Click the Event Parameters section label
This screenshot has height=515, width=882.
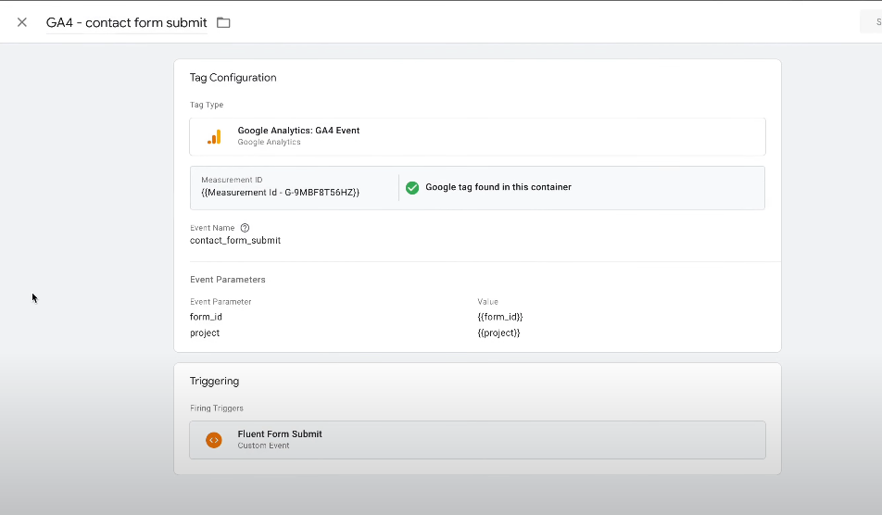point(228,280)
